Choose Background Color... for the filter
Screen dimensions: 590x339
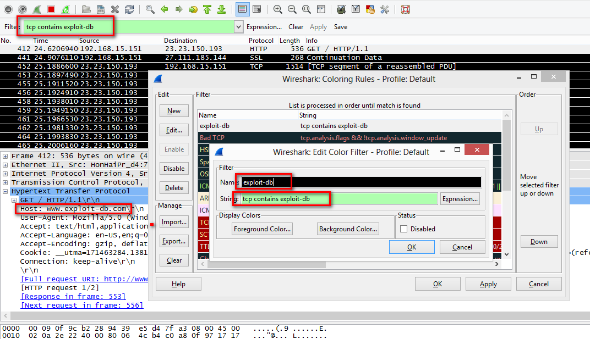click(348, 229)
